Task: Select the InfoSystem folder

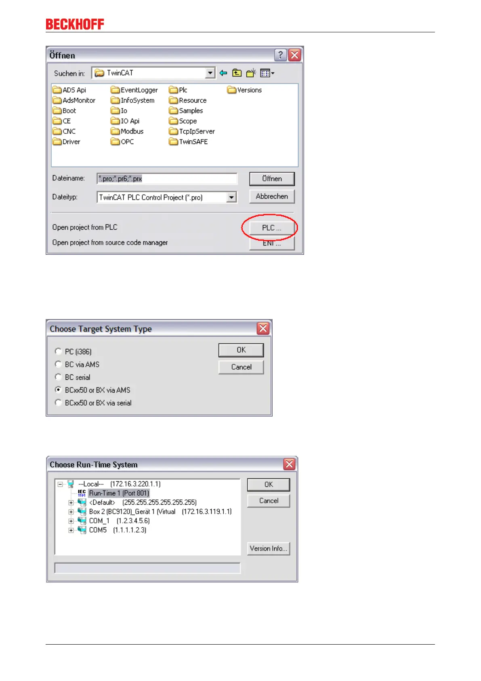Action: (132, 100)
